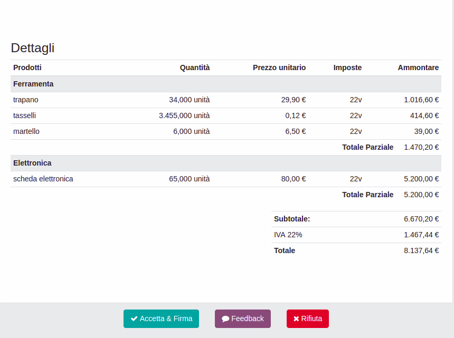Click the 6,50 € unit price
The image size is (454, 338).
click(x=295, y=131)
